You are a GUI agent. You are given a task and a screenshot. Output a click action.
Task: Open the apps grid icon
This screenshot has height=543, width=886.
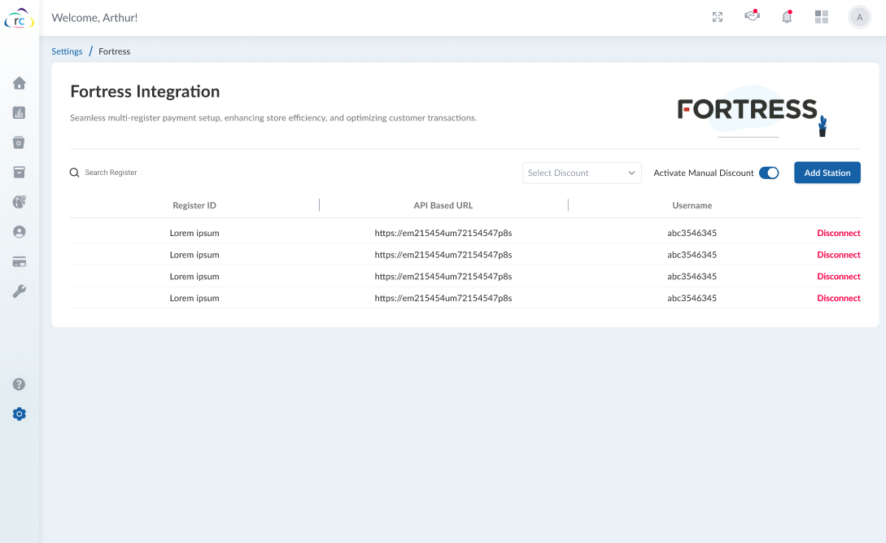coord(822,17)
